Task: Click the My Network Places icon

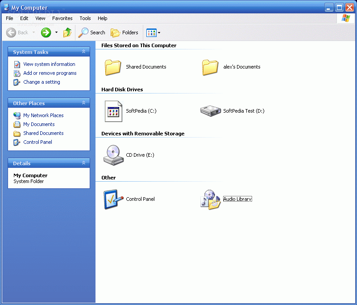Action: click(17, 116)
